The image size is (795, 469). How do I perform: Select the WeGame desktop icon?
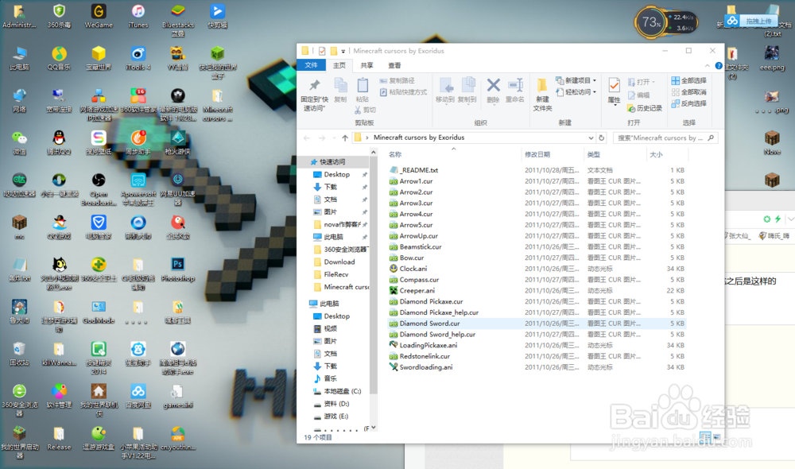click(99, 16)
